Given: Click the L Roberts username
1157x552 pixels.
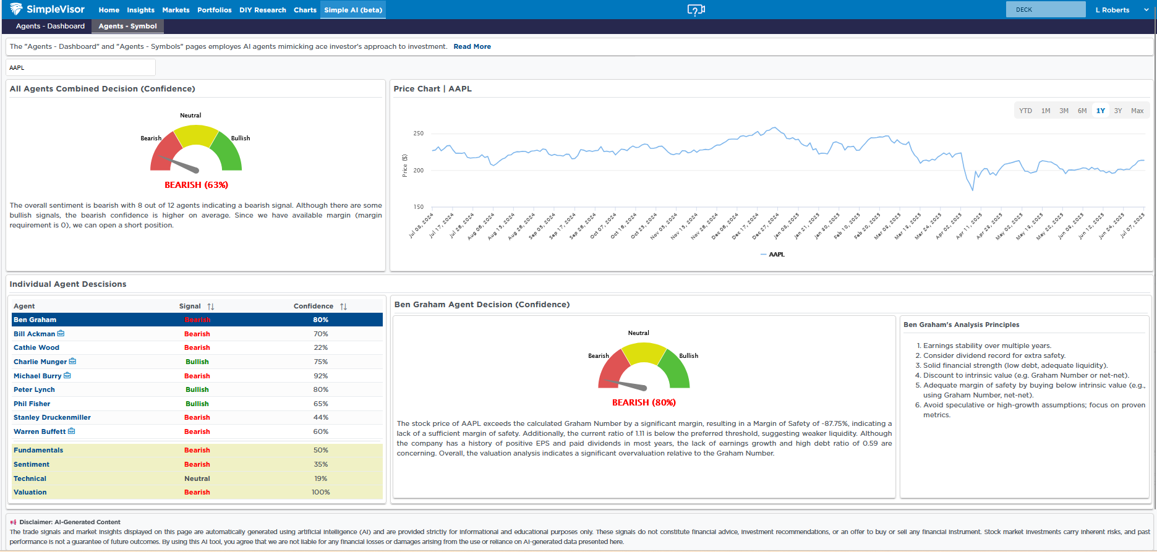Looking at the screenshot, I should (x=1112, y=10).
